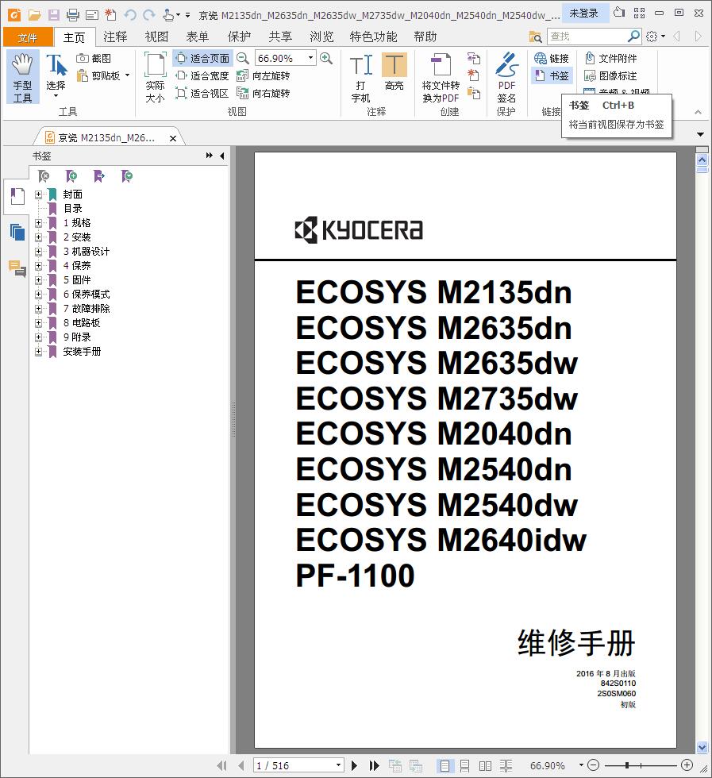Choose Fit Visible (适合视区)
The height and width of the screenshot is (778, 712).
202,93
